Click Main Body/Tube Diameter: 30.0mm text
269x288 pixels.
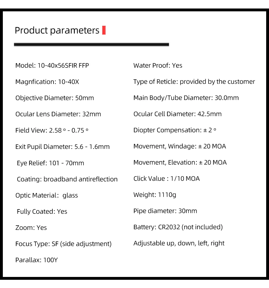(x=186, y=98)
